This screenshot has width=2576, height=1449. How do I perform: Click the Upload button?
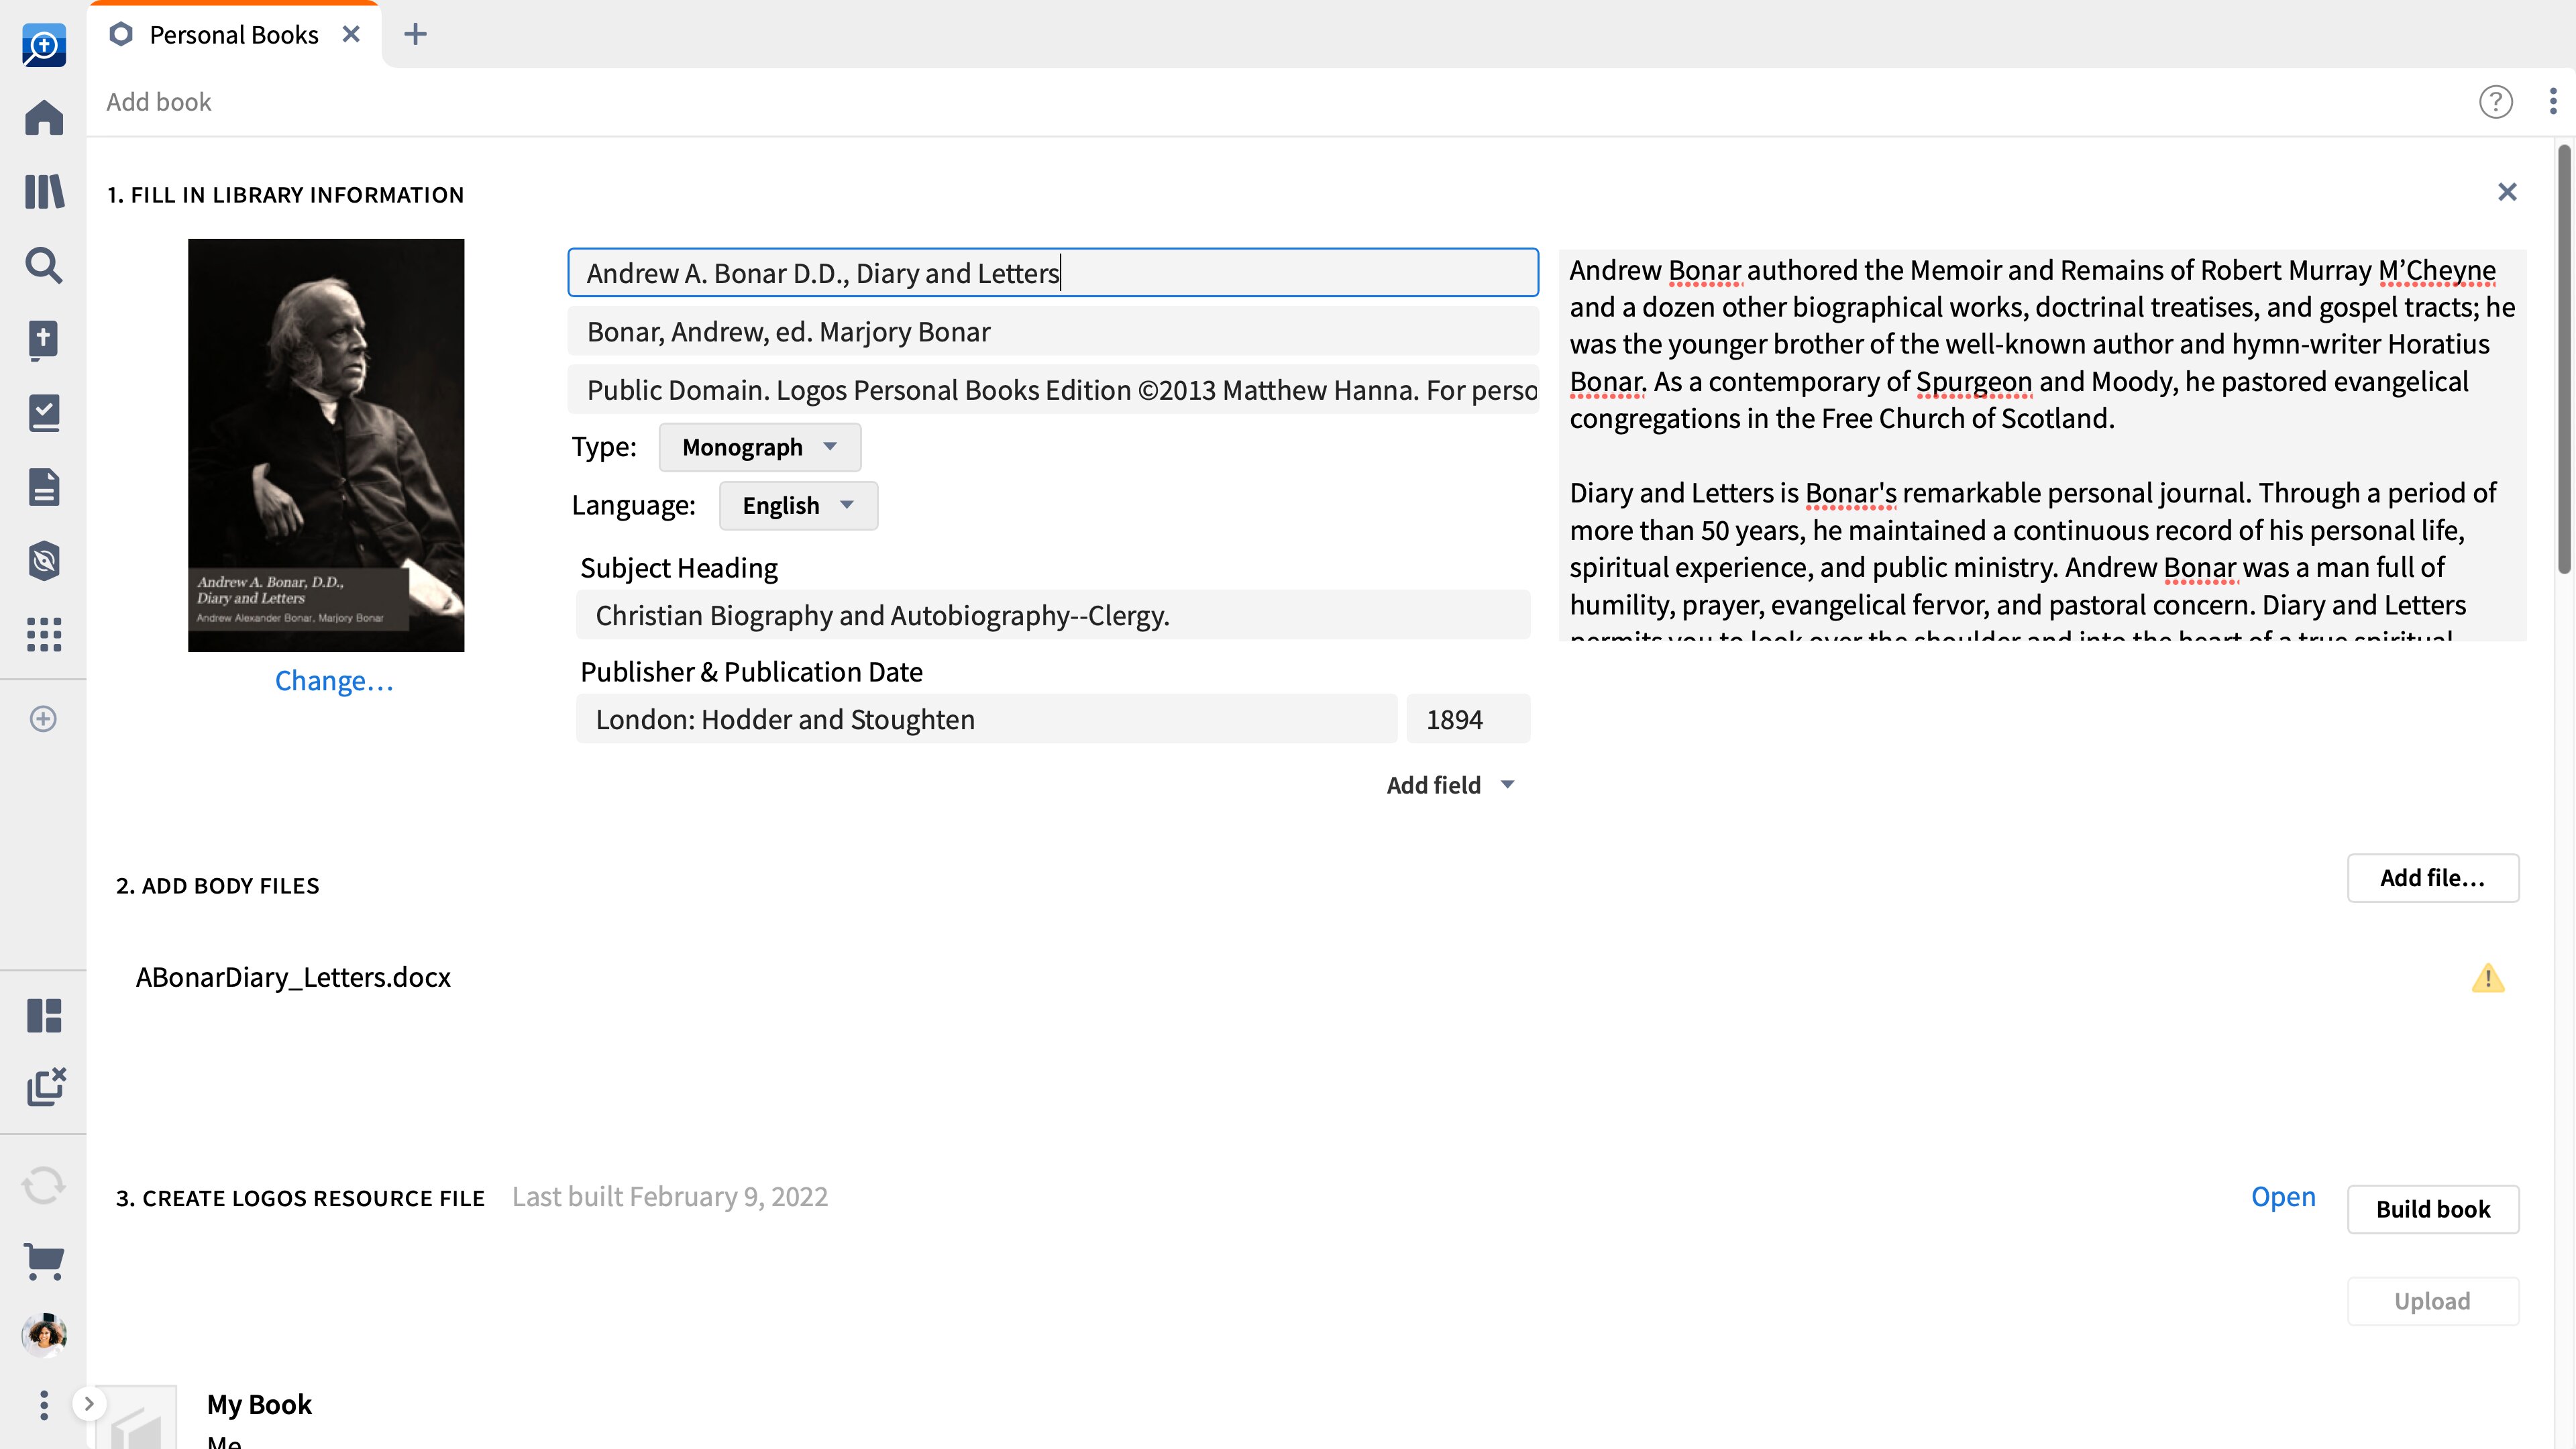(x=2433, y=1301)
